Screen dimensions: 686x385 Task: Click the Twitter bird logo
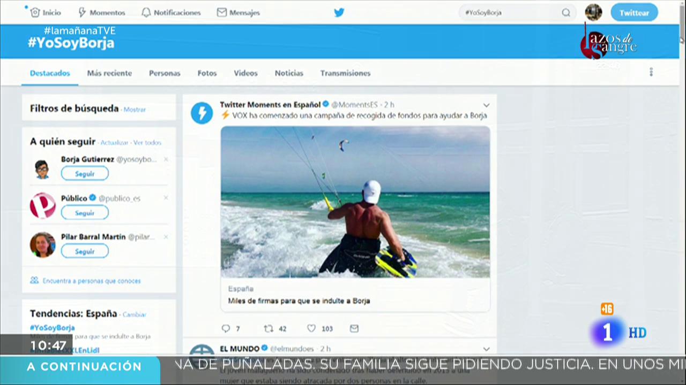pos(339,12)
